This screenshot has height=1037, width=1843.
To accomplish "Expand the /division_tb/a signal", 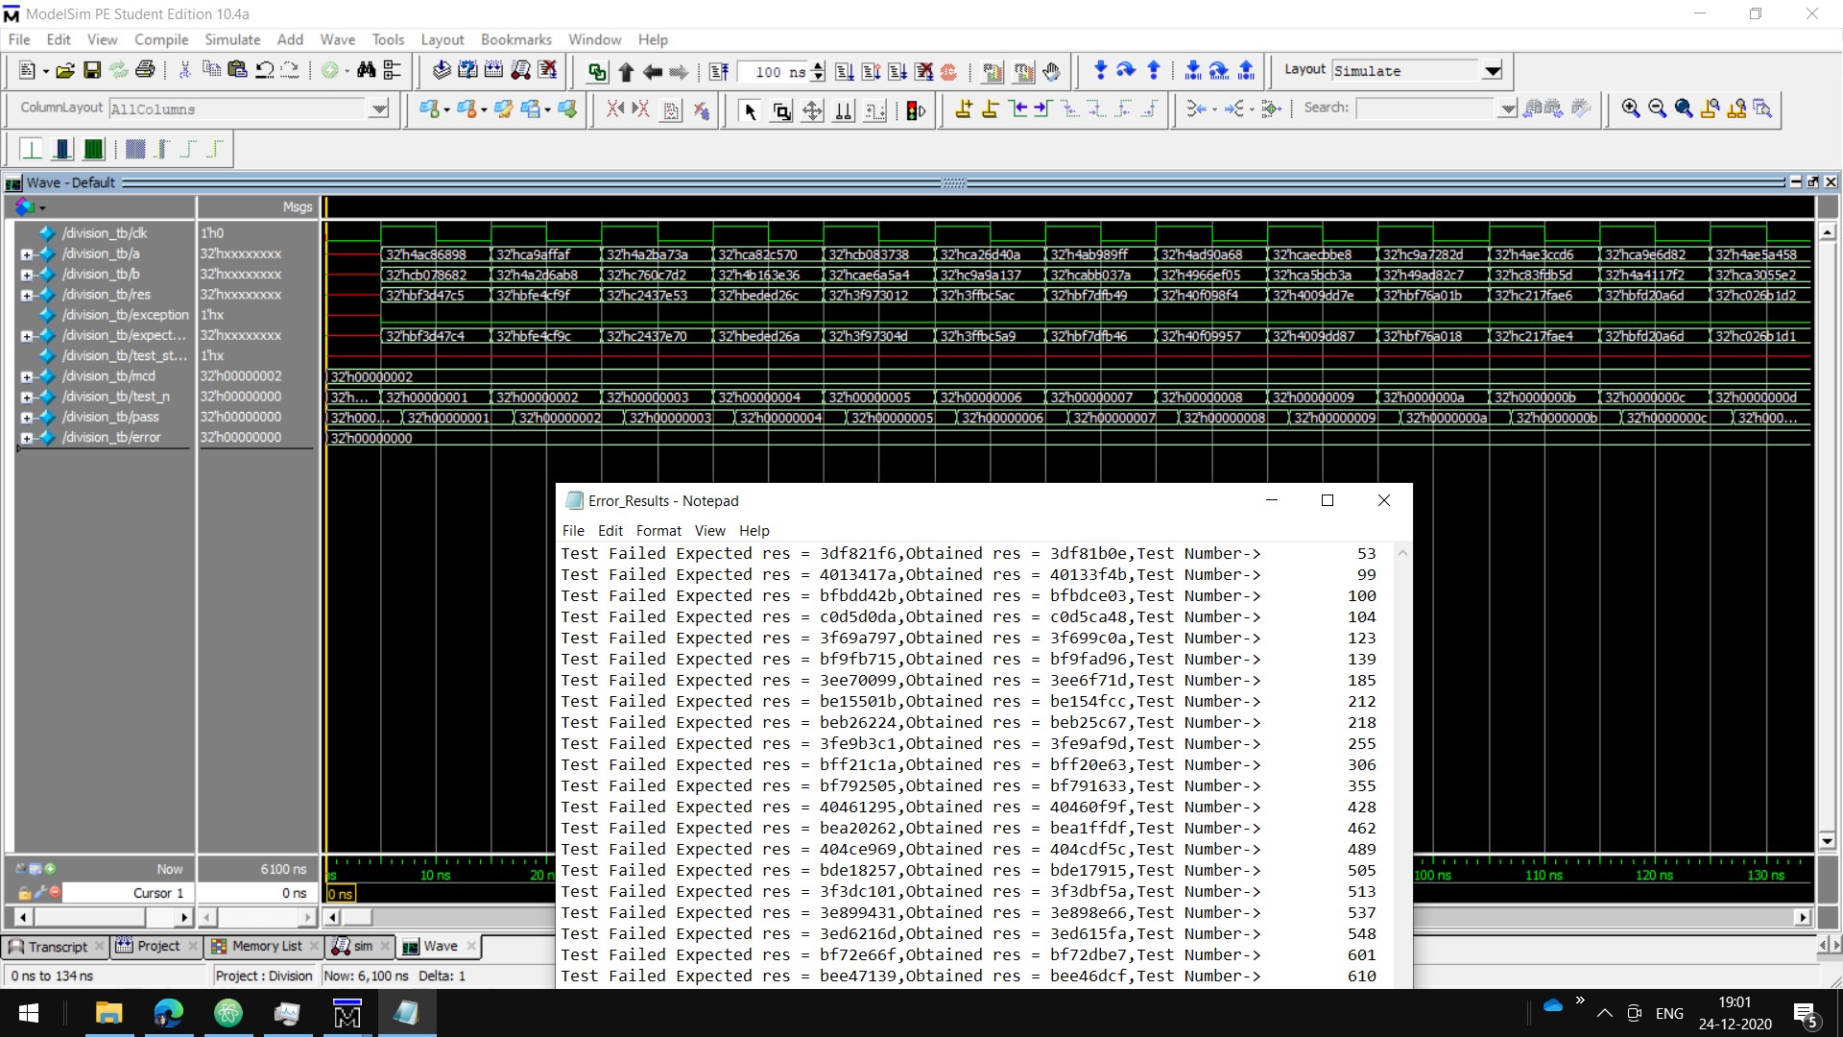I will (27, 254).
